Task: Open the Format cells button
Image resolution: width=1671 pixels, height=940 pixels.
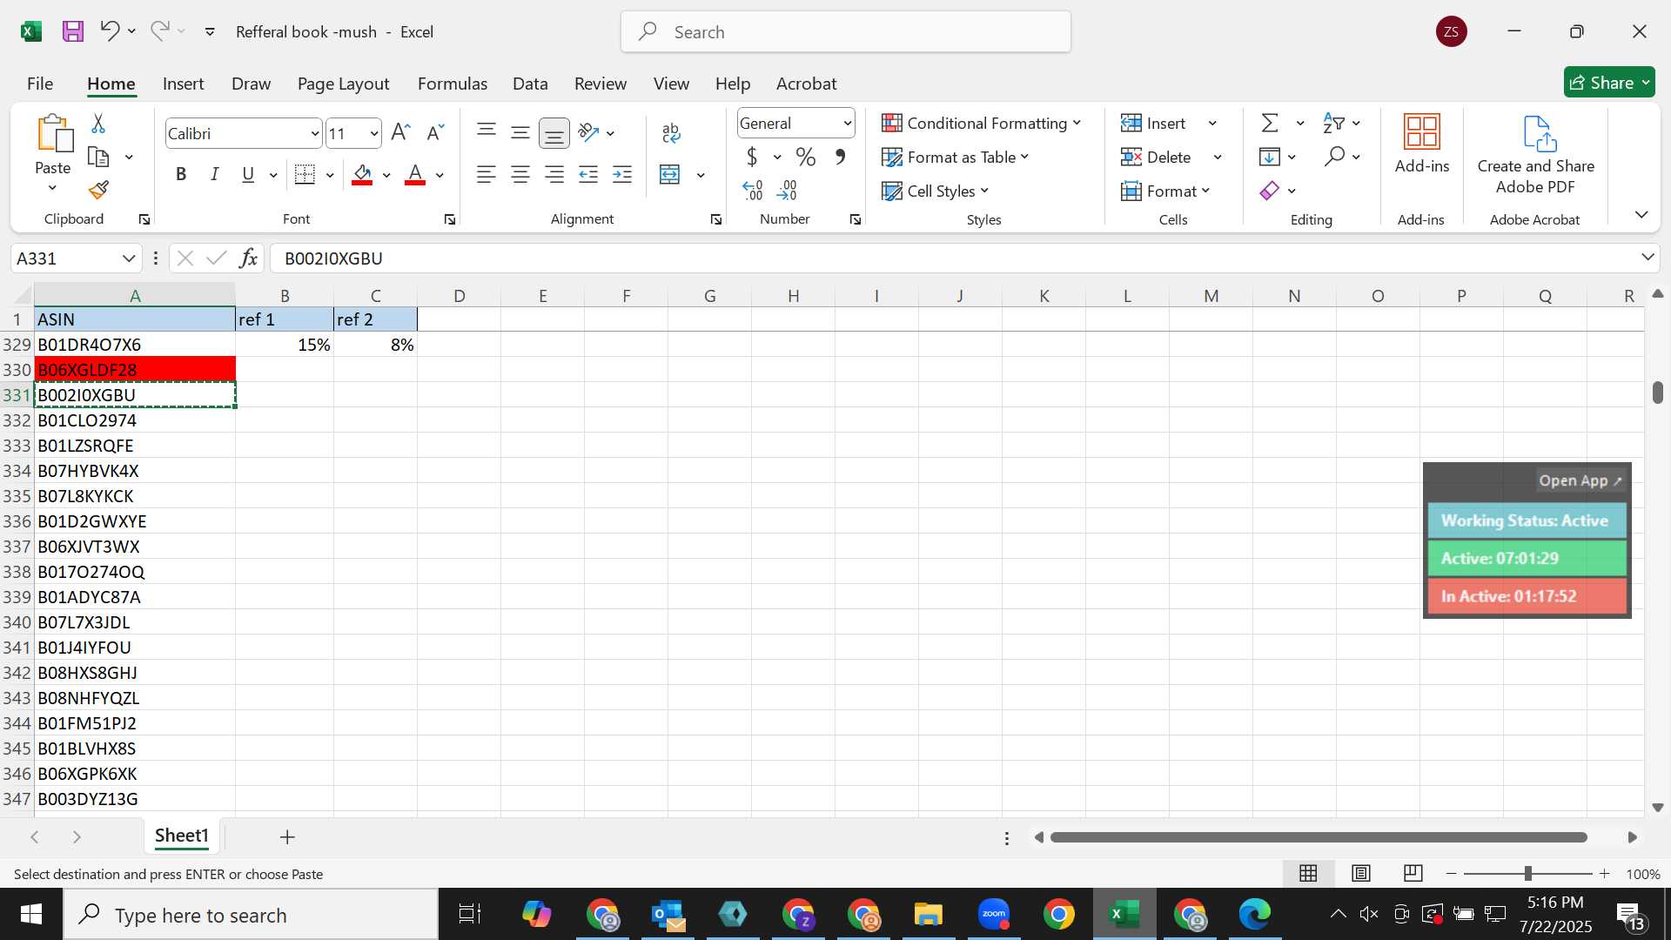Action: [1165, 191]
